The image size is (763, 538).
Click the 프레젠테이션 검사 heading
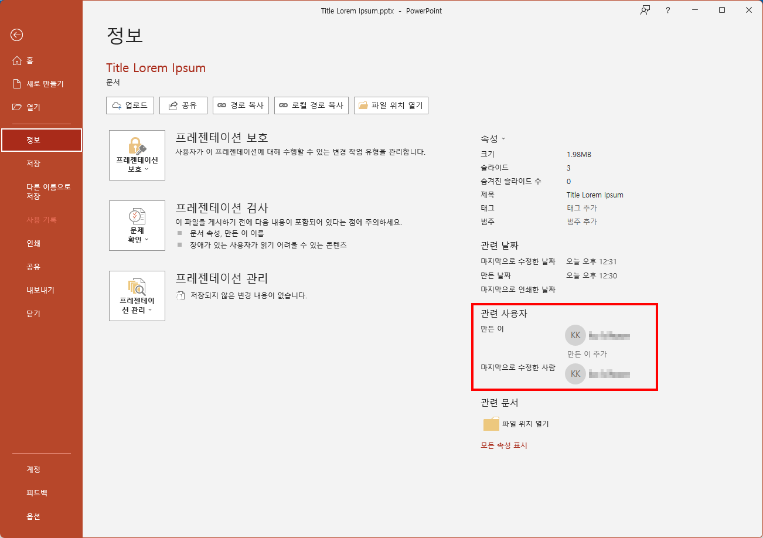pos(222,208)
